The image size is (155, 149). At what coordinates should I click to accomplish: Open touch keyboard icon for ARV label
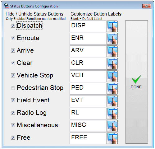[112, 51]
